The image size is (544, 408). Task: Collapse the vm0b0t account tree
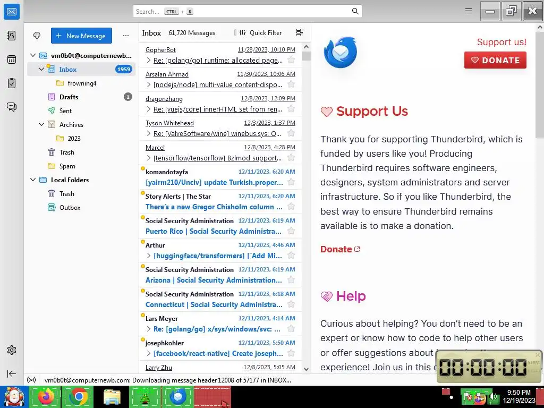[x=33, y=55]
